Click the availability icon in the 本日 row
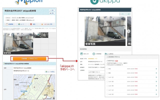Image resolution: width=160 pixels, height=100 pixels. [x=156, y=69]
